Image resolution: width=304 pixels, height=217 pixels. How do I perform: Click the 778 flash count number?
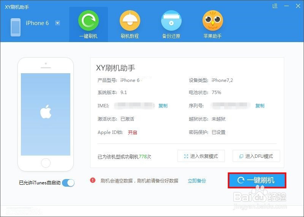[142, 156]
